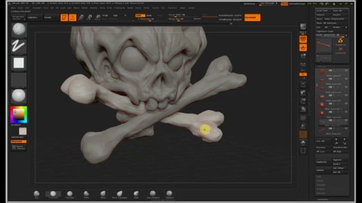This screenshot has width=362, height=203.
Task: Click the Frame icon on right shelf
Action: 303,84
